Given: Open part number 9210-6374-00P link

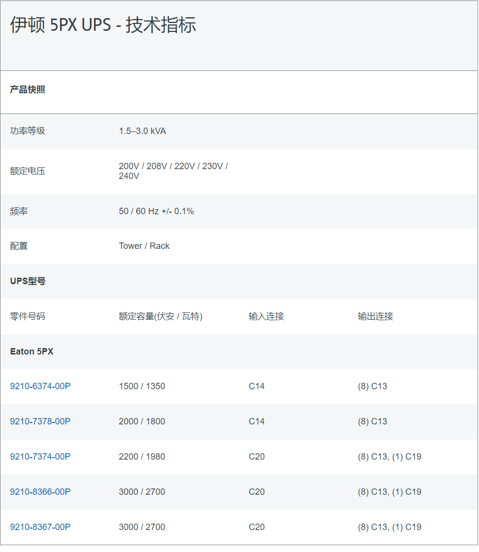Looking at the screenshot, I should pos(40,386).
